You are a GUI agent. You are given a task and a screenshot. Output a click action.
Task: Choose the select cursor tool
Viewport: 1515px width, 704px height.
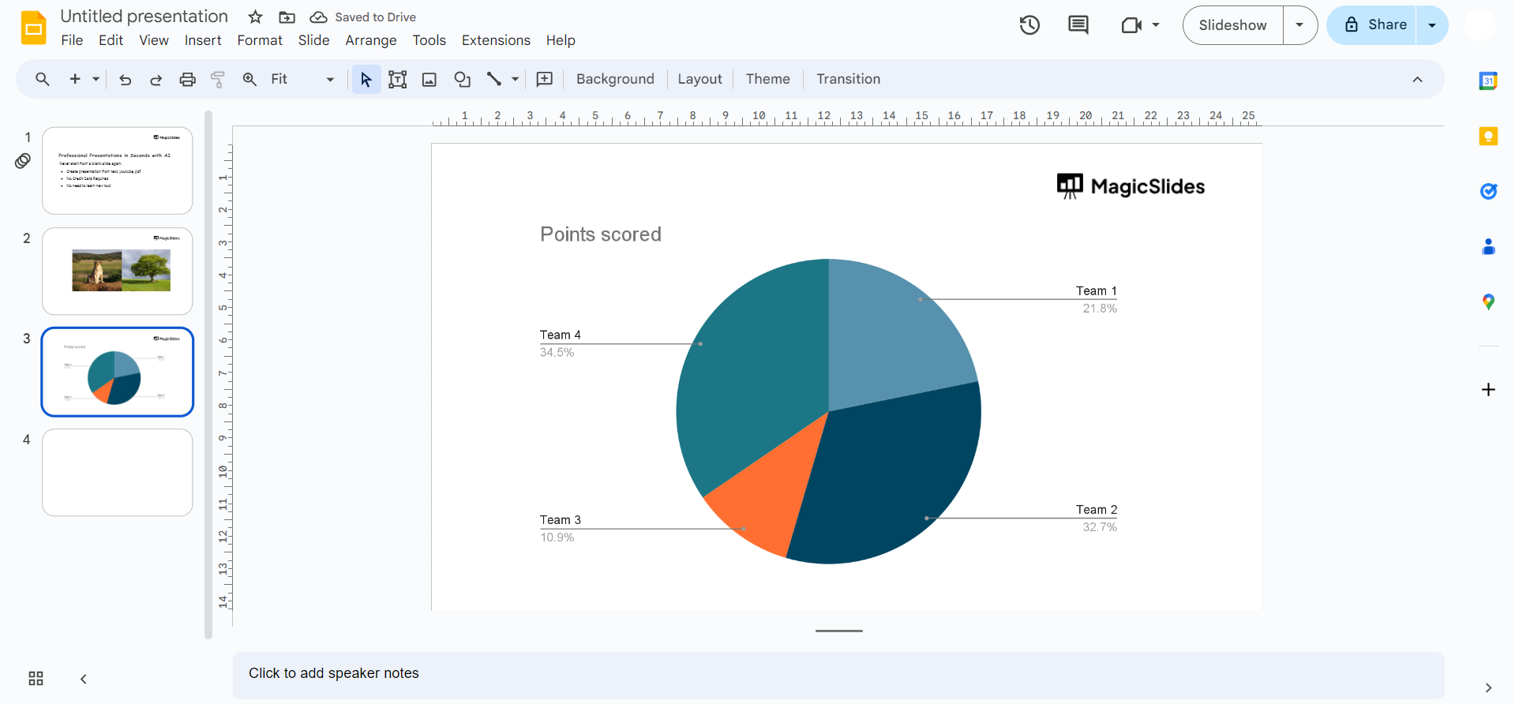[366, 79]
